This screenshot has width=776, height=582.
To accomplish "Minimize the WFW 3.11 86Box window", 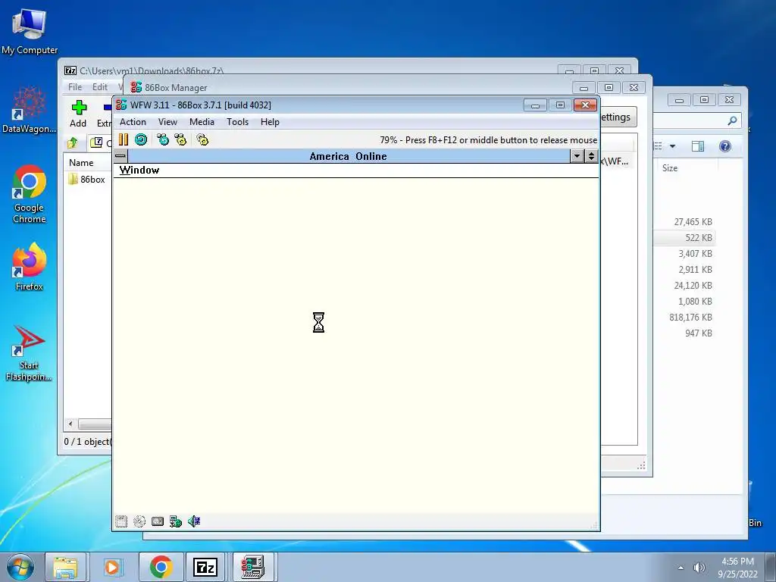I will click(x=535, y=105).
